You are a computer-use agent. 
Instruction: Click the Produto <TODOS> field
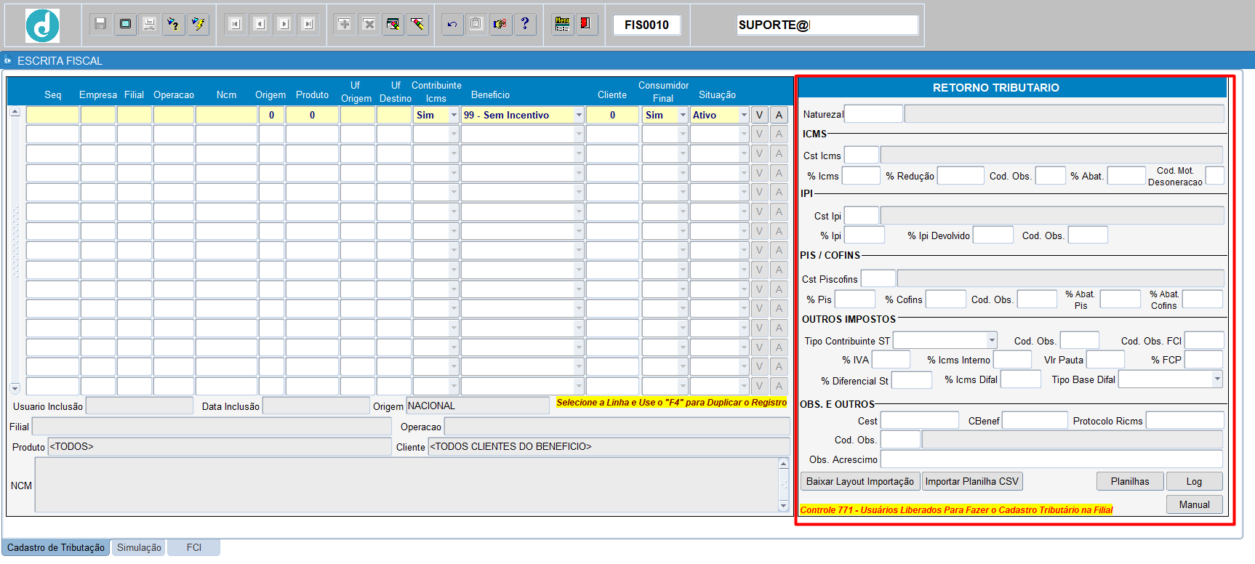[220, 446]
